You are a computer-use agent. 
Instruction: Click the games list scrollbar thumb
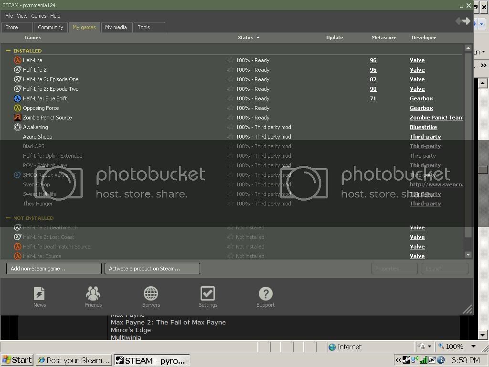(x=468, y=145)
